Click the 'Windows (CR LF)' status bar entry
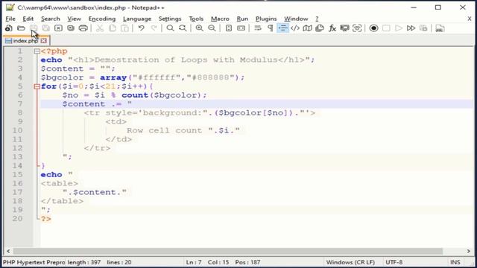 [350, 262]
